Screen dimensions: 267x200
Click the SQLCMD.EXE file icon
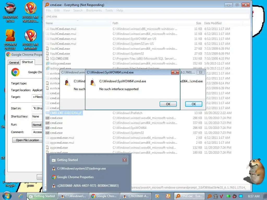tap(47, 59)
